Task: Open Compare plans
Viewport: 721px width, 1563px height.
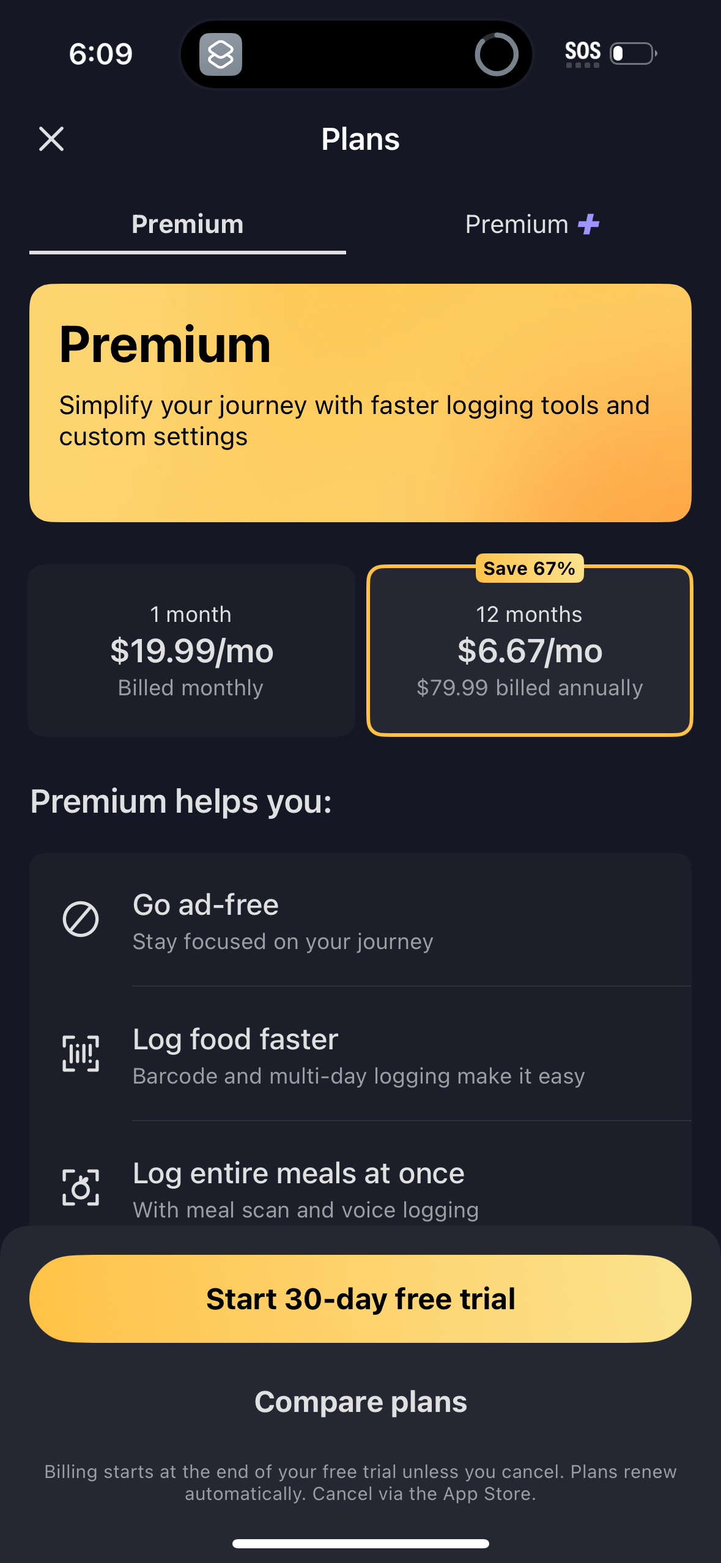Action: click(360, 1402)
